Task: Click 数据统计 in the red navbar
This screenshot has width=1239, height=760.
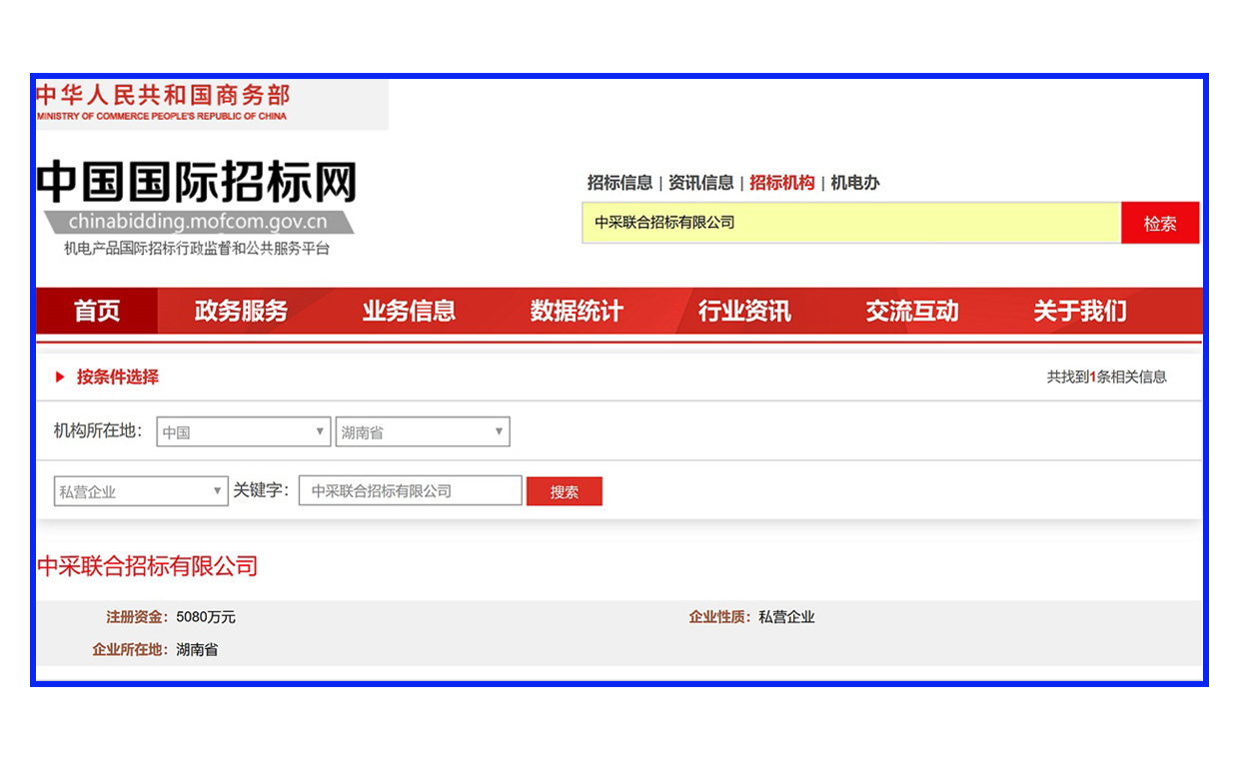Action: (x=578, y=311)
